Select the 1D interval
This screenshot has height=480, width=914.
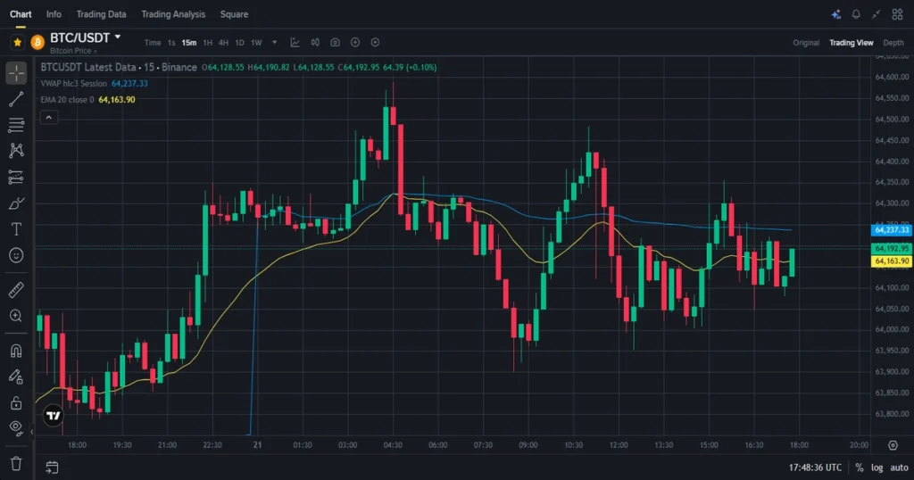click(x=239, y=43)
